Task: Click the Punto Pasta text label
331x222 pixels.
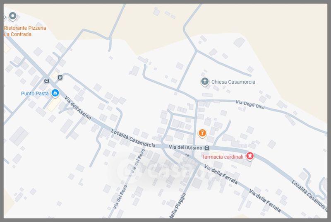Action: point(35,94)
